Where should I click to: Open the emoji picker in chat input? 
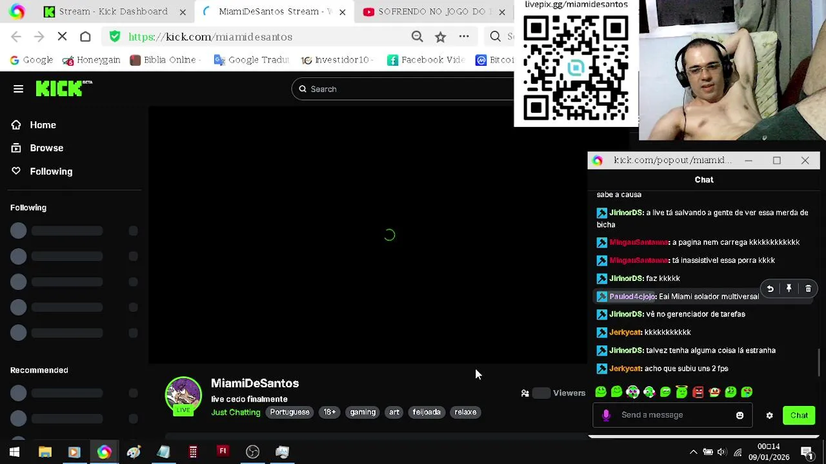coord(740,415)
